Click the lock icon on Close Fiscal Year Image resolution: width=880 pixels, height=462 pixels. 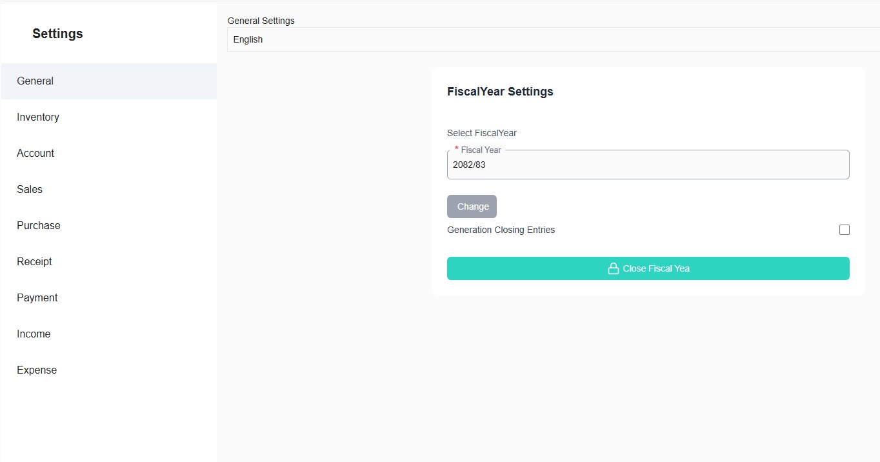613,268
